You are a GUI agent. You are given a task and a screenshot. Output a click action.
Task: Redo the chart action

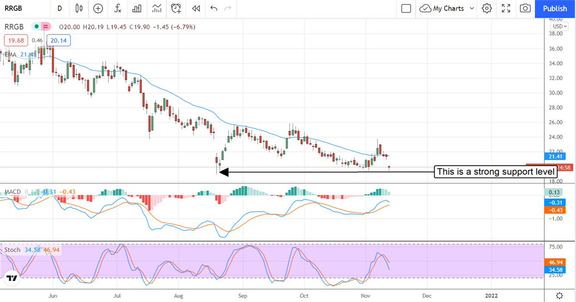pos(228,8)
